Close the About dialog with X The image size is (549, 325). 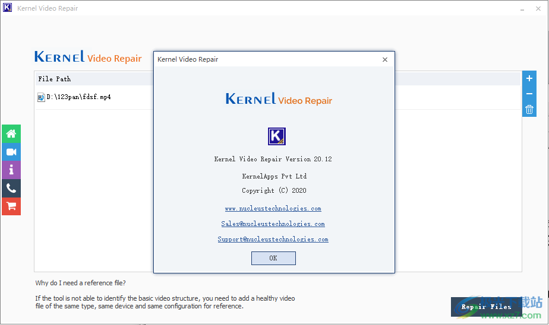point(385,59)
